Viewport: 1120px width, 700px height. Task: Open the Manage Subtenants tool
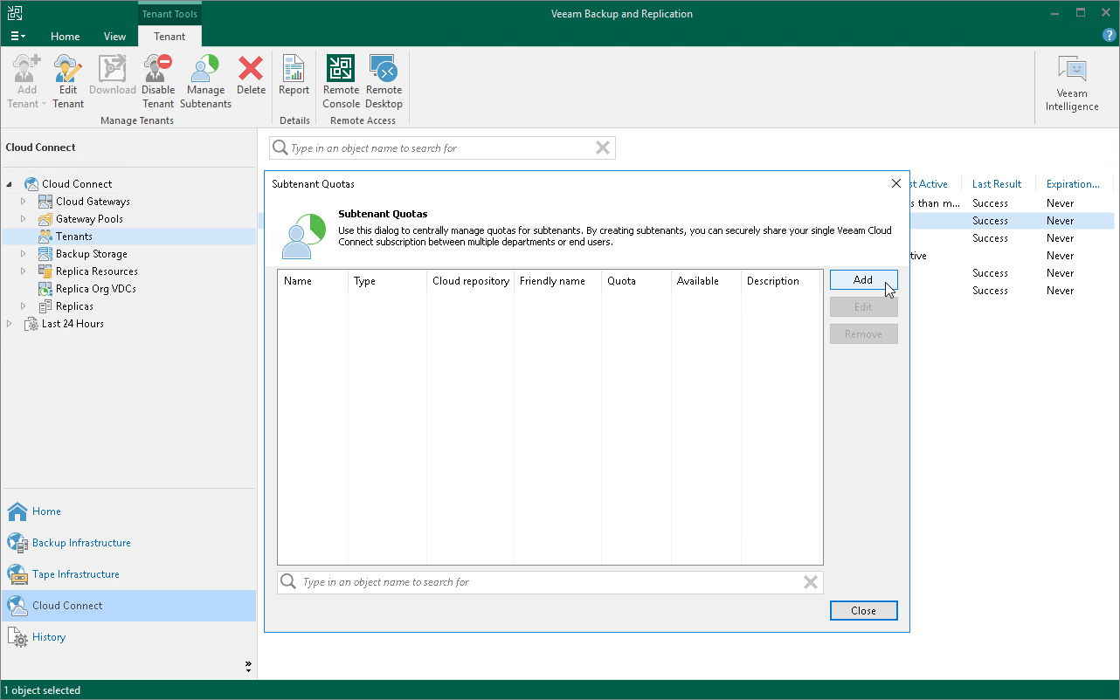tap(205, 82)
